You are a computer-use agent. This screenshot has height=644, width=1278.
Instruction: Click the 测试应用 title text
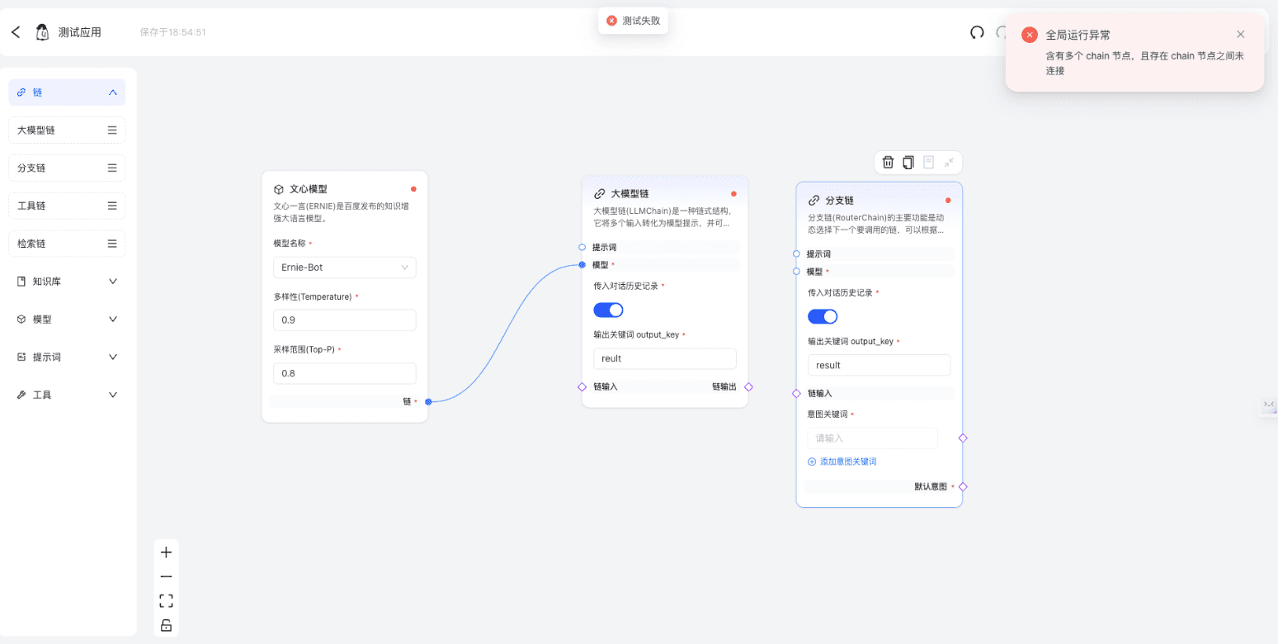(x=80, y=32)
